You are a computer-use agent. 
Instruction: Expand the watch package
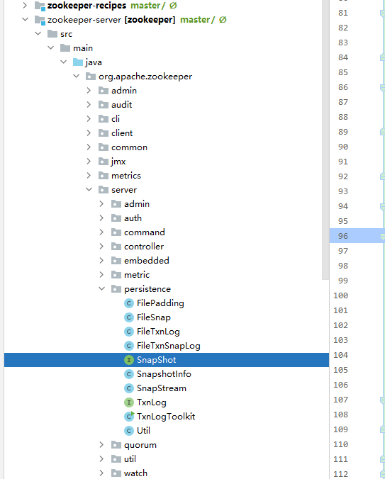tap(102, 473)
